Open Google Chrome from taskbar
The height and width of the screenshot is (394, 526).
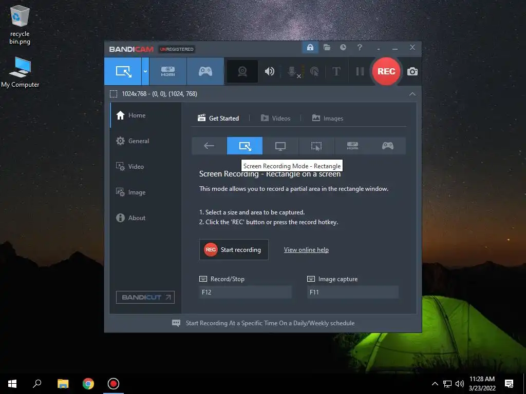(88, 384)
